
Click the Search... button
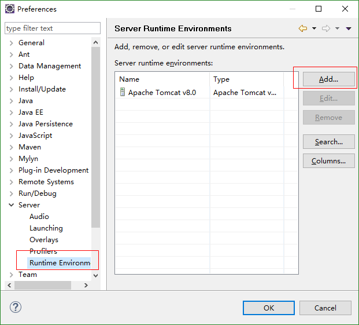tap(328, 142)
